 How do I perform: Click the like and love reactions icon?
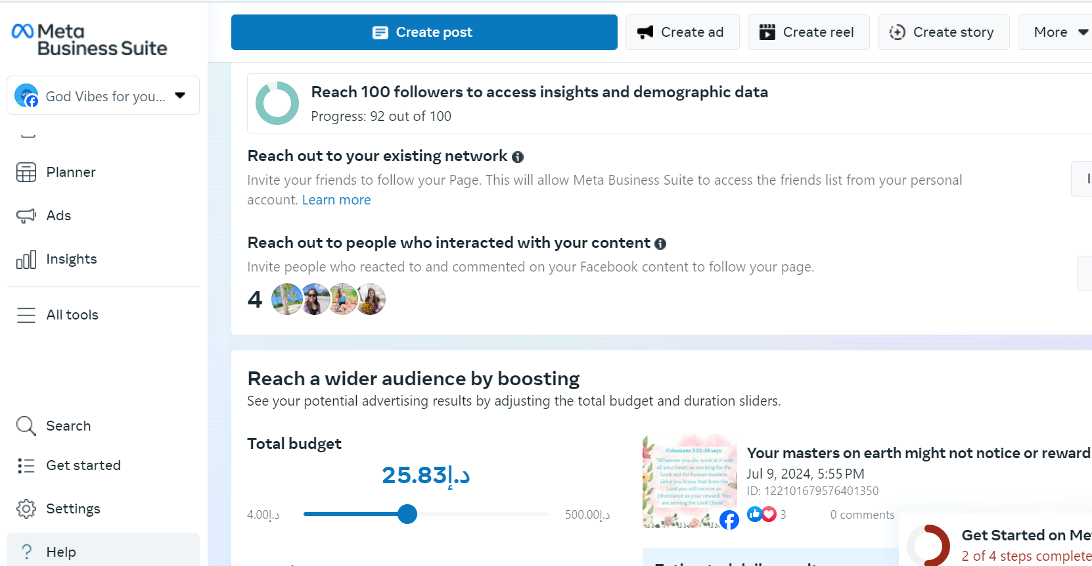point(762,514)
